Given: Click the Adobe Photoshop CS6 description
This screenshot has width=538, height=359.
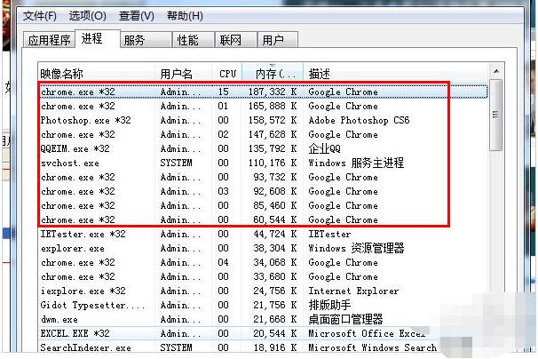Looking at the screenshot, I should pos(359,120).
